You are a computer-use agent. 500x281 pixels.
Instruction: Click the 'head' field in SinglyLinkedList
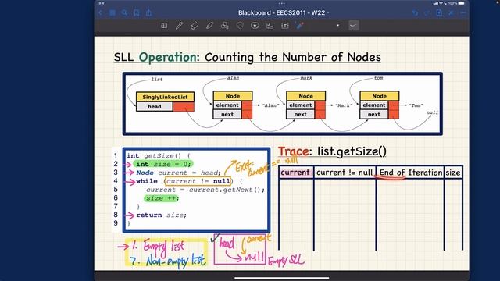[x=155, y=107]
